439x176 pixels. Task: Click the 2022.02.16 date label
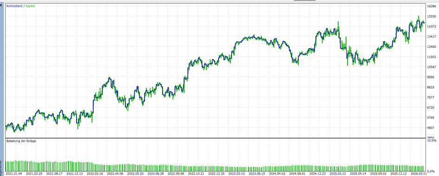click(95, 174)
